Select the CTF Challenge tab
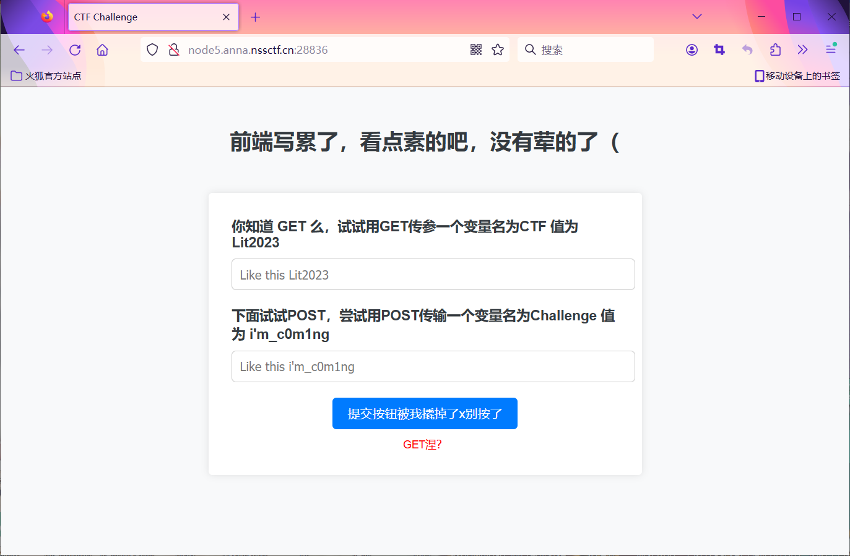The image size is (850, 556). 142,17
